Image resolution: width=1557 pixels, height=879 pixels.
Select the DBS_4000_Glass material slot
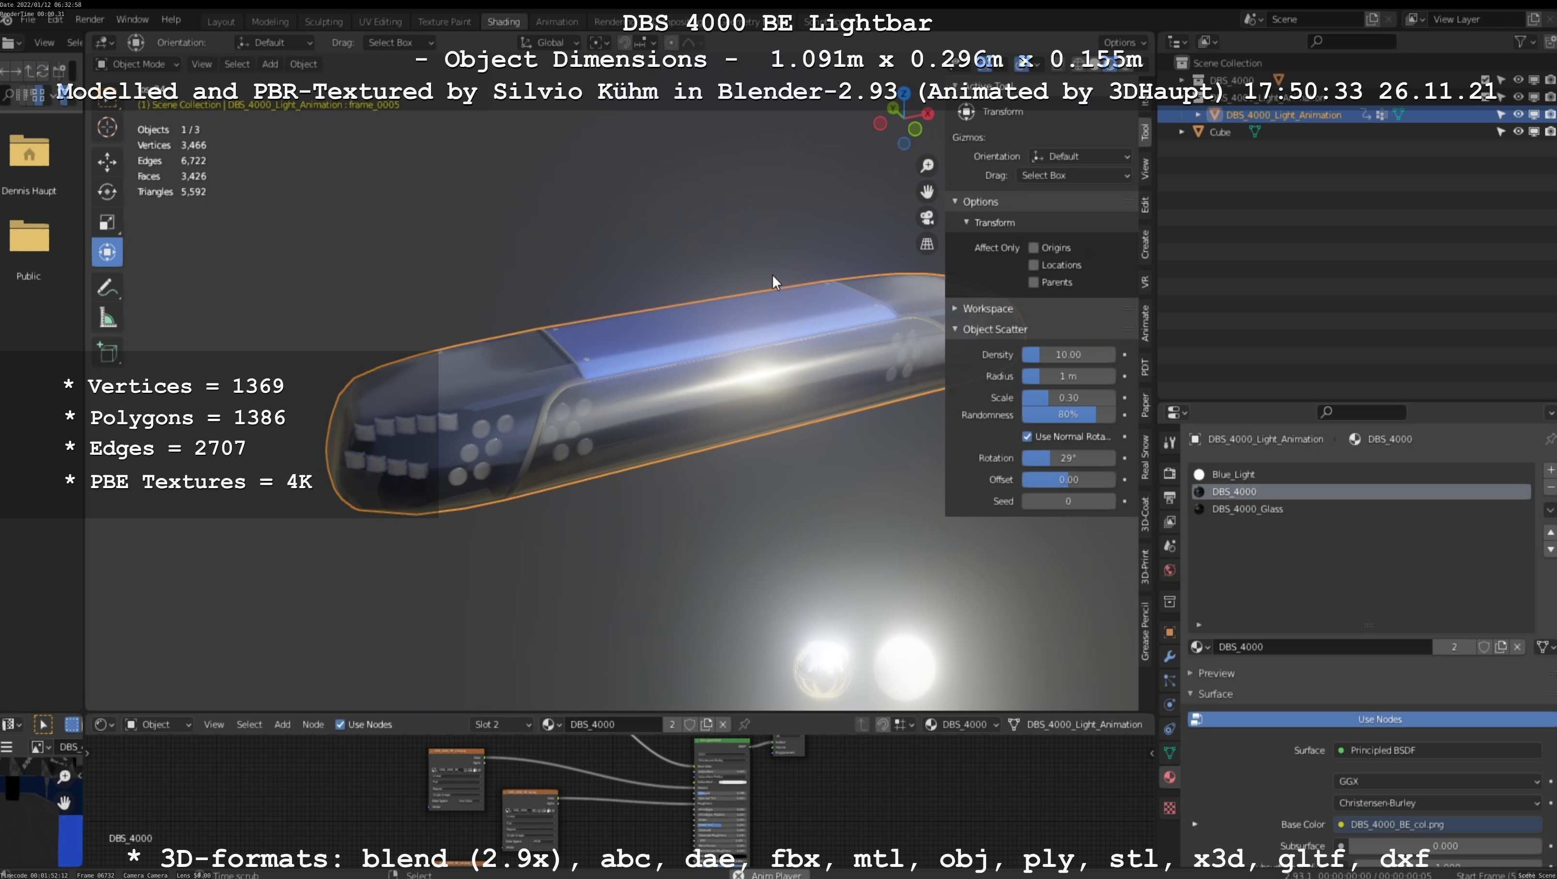[1360, 509]
